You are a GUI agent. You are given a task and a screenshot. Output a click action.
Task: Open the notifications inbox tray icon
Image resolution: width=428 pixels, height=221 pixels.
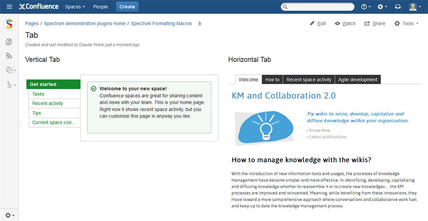tap(398, 7)
